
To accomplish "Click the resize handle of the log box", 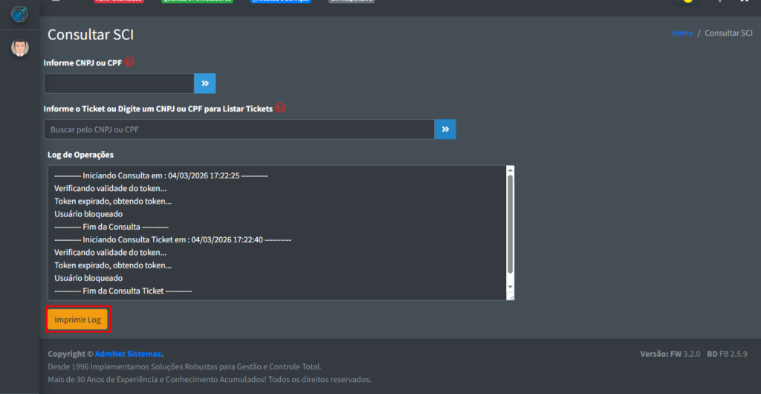I will [x=511, y=296].
